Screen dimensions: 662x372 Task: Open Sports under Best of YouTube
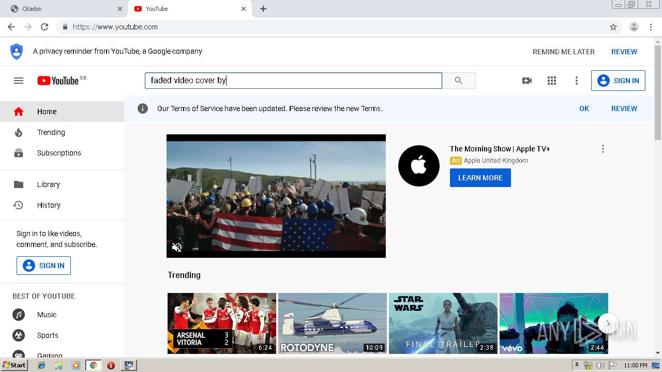coord(62,335)
